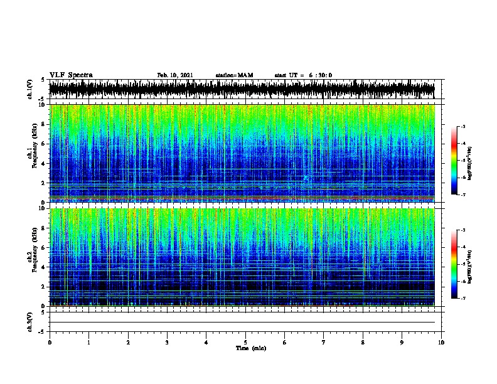Click the "VLF Spectra" plot title
The image size is (497, 384).
point(71,75)
